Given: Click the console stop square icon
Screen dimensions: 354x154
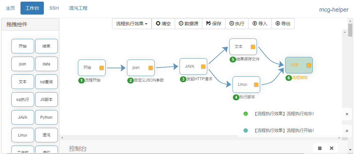Looking at the screenshot, I should pyautogui.click(x=320, y=148).
